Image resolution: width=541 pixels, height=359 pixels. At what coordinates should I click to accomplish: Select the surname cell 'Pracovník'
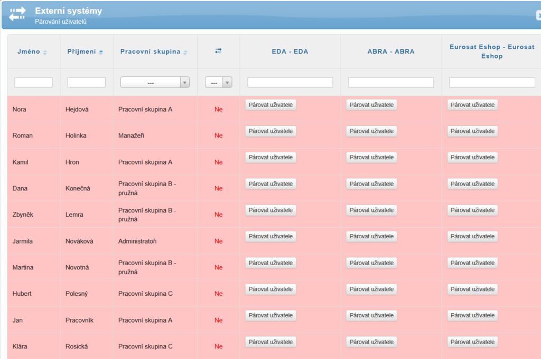[x=79, y=320]
